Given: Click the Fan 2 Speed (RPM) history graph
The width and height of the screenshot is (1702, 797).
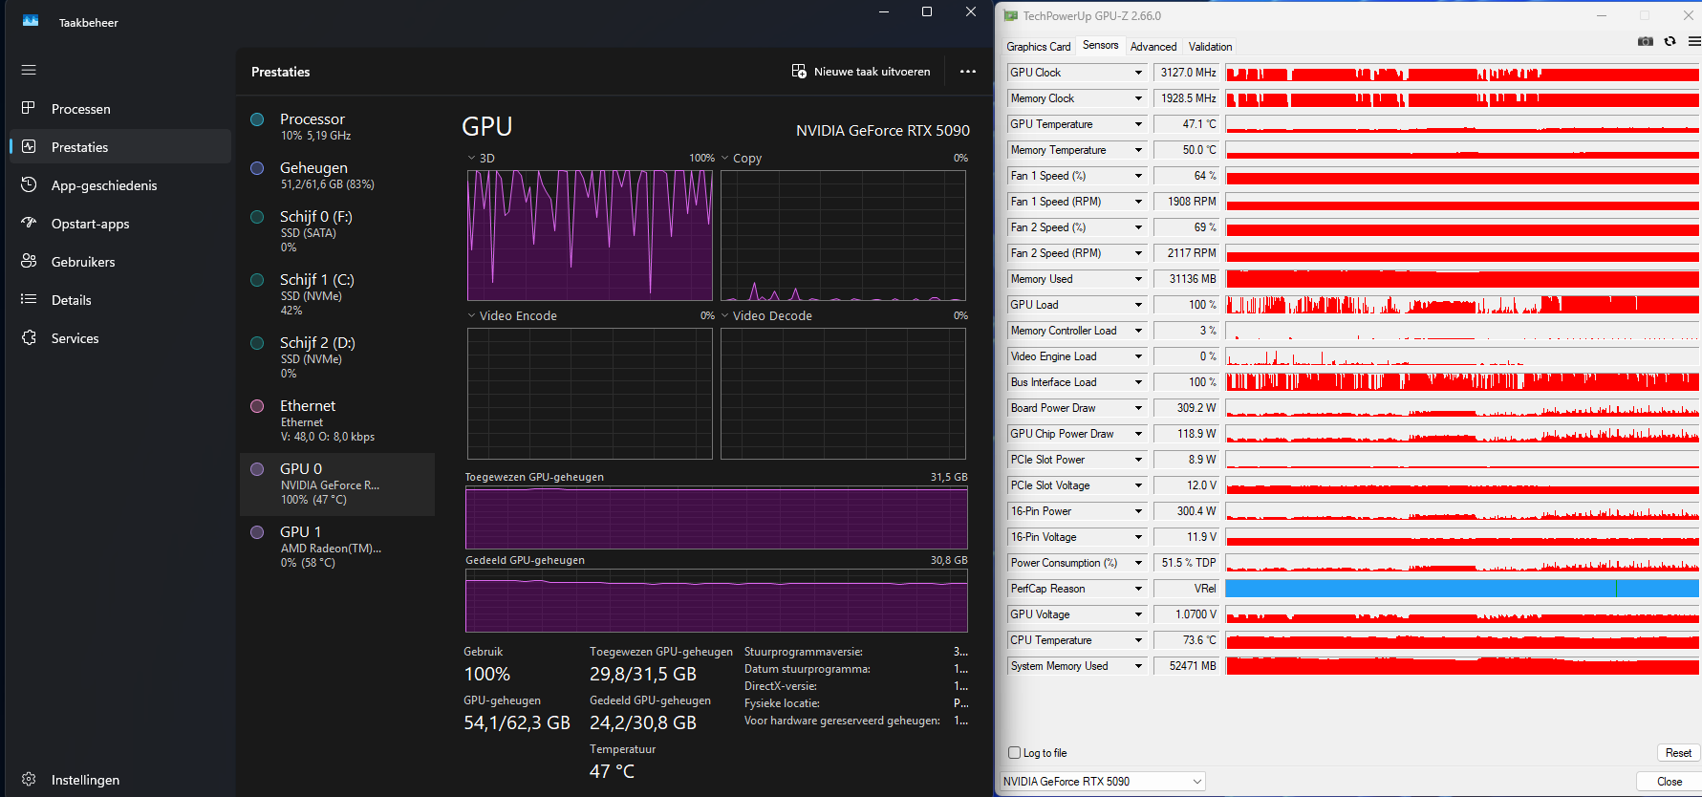Looking at the screenshot, I should click(x=1462, y=253).
